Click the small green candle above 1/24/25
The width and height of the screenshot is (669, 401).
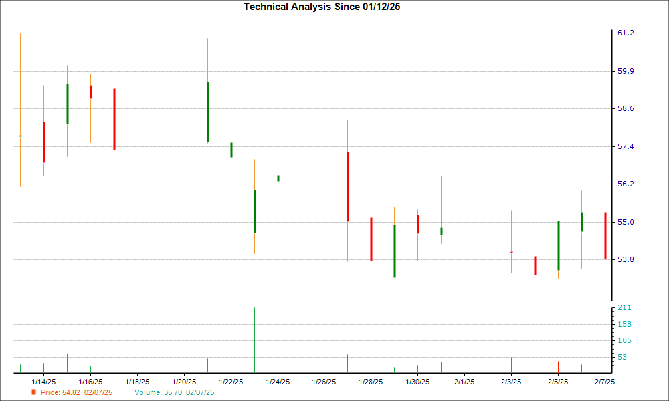tap(278, 178)
